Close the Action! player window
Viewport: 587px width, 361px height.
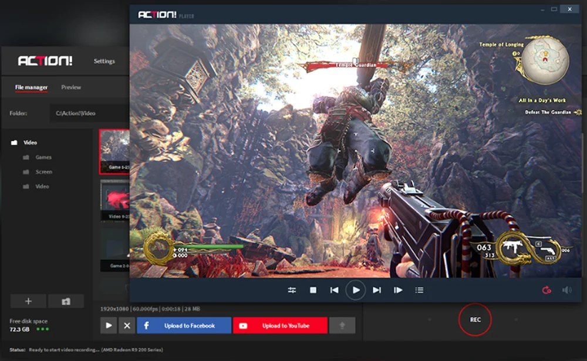coord(570,9)
